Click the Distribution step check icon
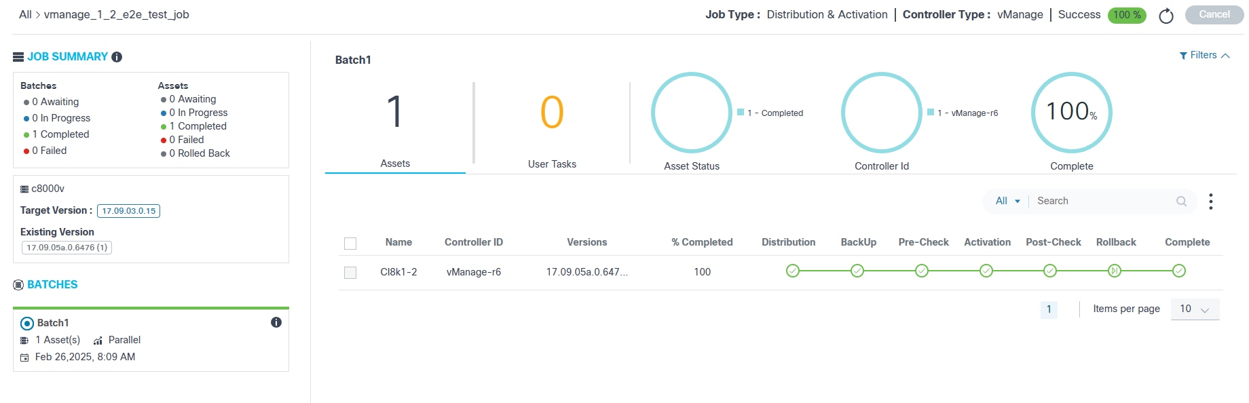Image resolution: width=1249 pixels, height=403 pixels. [792, 271]
